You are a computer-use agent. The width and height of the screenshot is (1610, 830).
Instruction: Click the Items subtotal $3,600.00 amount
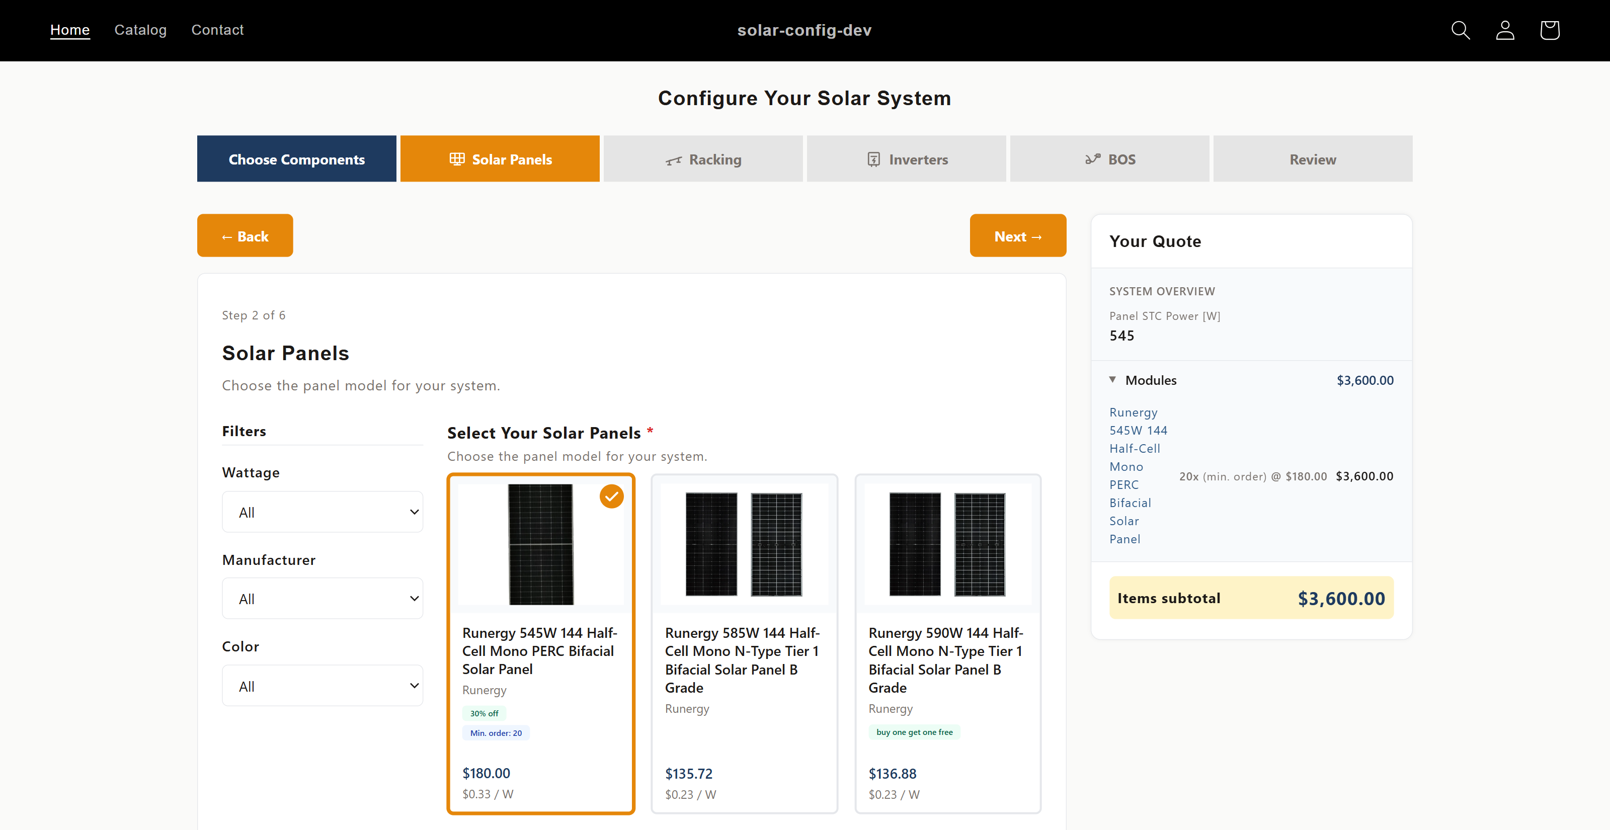click(1341, 598)
